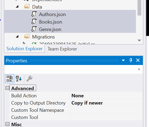
Task: Click the Misc category heading
Action: 16,124
